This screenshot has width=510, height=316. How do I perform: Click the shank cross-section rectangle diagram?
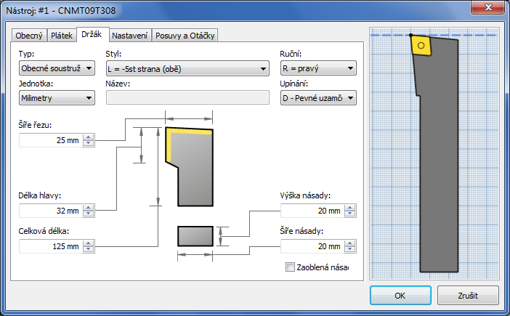[195, 236]
